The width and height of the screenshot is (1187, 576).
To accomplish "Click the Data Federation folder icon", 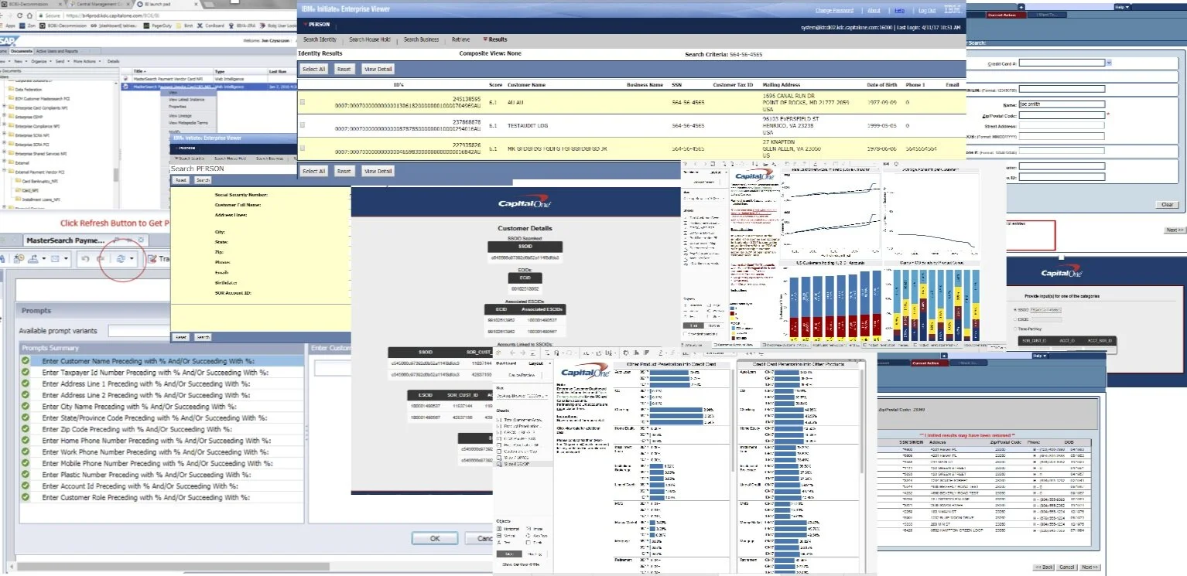I will [10, 90].
